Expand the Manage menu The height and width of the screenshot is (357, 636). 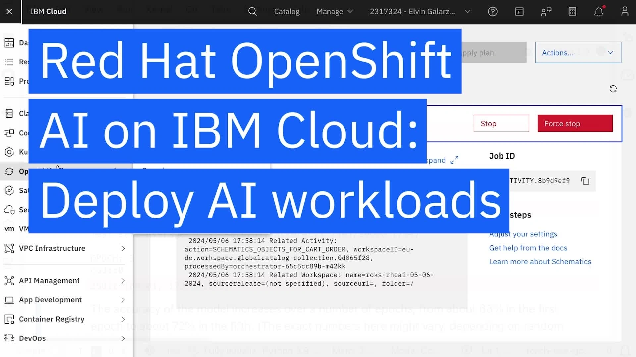pos(335,12)
